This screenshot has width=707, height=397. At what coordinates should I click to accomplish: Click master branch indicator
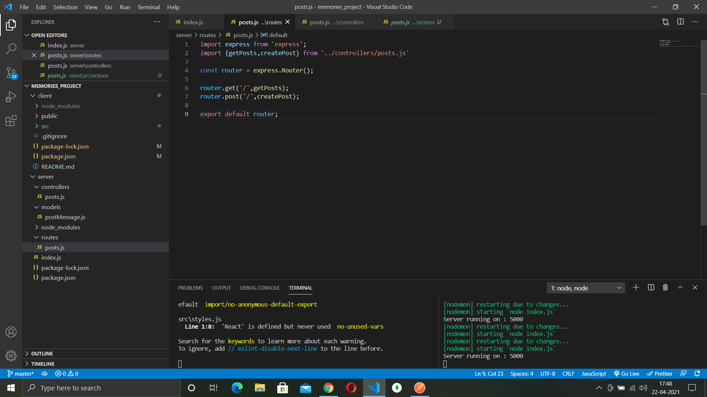[21, 374]
